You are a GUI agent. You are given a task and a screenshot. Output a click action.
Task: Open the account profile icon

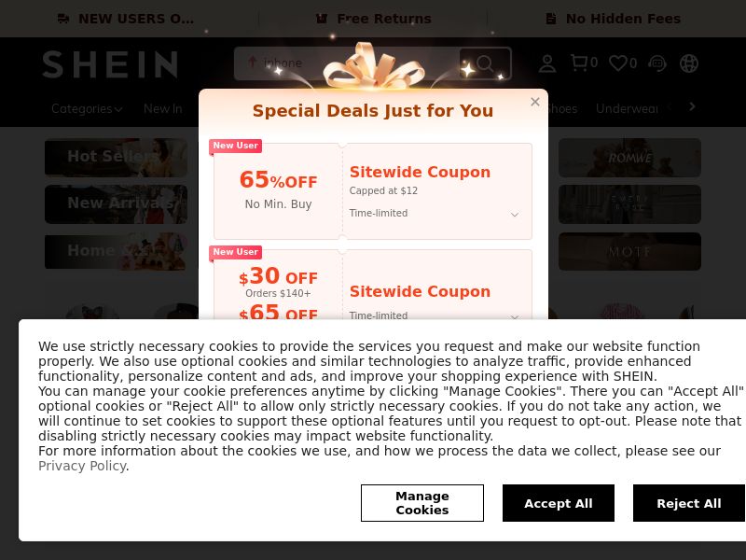pyautogui.click(x=547, y=63)
